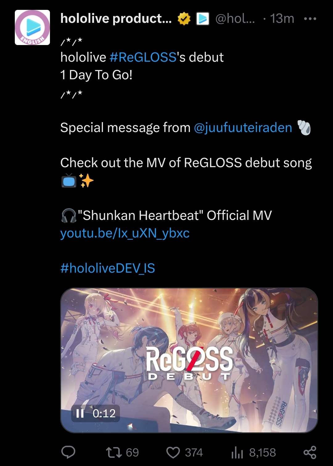Open hololive production English profile avatar
The width and height of the screenshot is (333, 466).
point(32,27)
